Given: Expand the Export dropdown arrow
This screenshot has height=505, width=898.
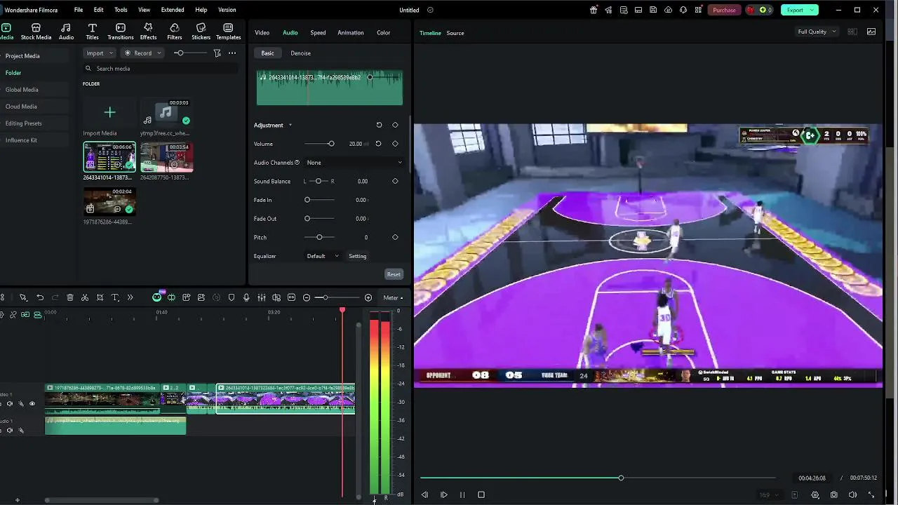Looking at the screenshot, I should click(812, 10).
